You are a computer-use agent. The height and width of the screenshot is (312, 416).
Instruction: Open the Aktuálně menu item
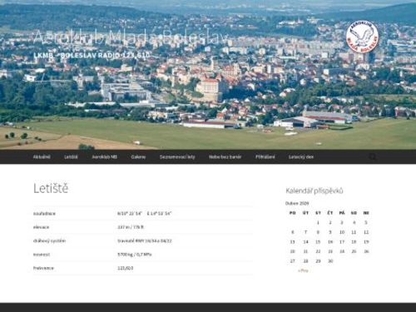coord(42,157)
